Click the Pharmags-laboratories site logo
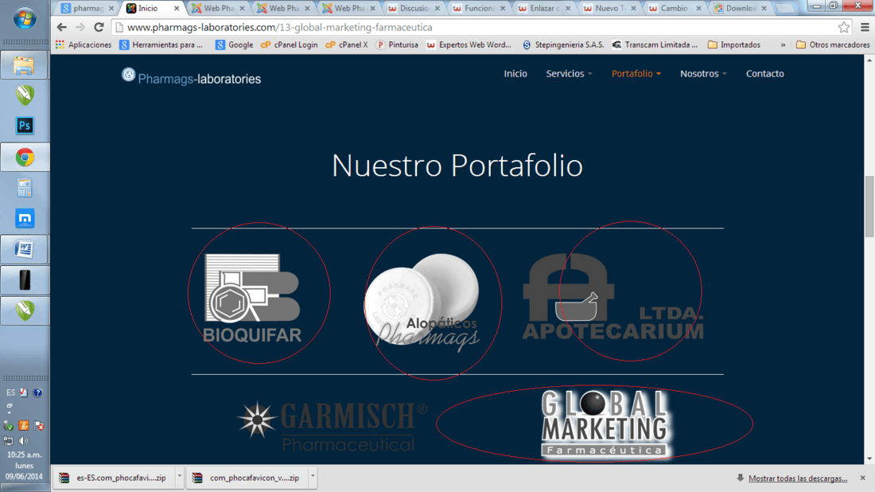The image size is (875, 492). (192, 77)
